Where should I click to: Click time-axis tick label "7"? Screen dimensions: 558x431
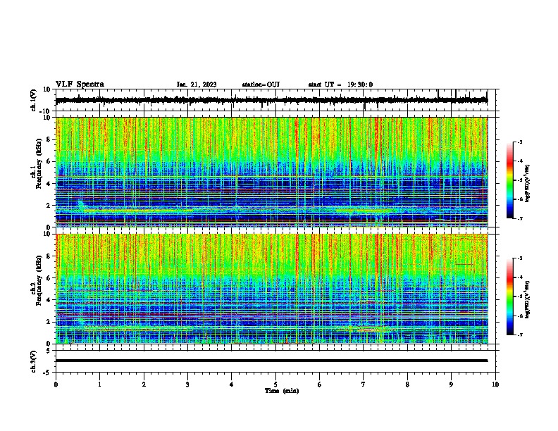tap(364, 385)
